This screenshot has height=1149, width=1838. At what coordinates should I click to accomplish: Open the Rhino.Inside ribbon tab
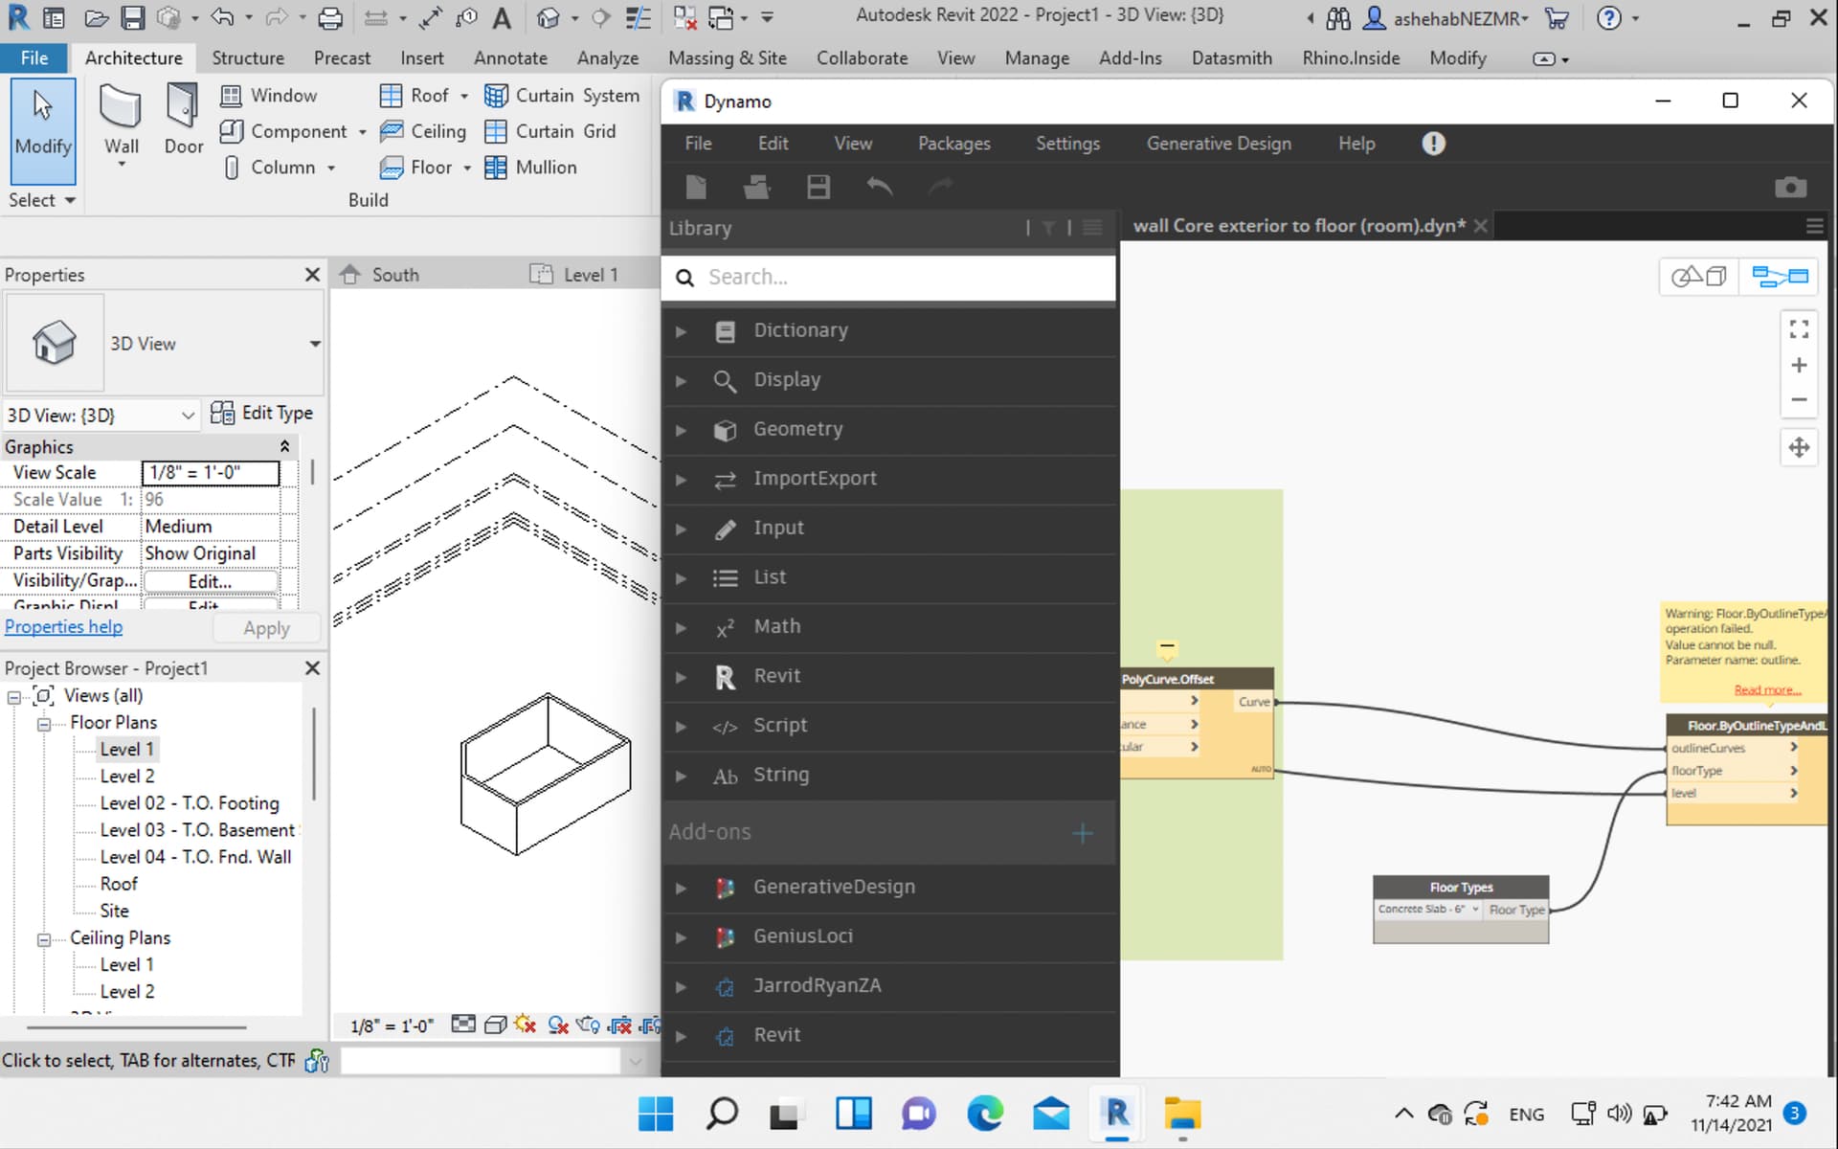1351,58
